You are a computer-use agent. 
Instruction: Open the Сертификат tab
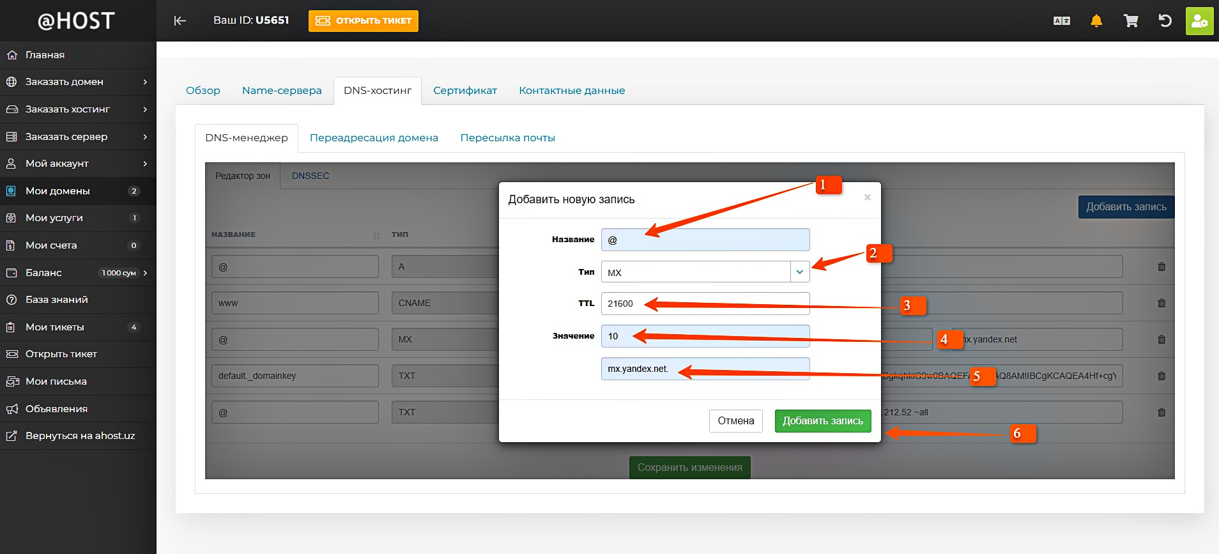[x=465, y=91]
